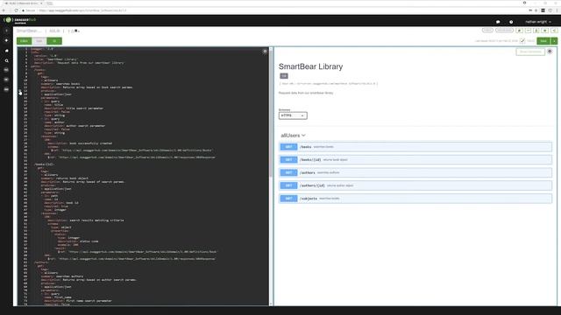Click browser back button

point(4,10)
